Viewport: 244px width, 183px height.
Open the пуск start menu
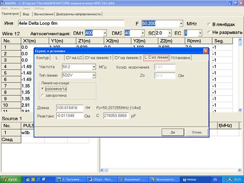(11, 179)
